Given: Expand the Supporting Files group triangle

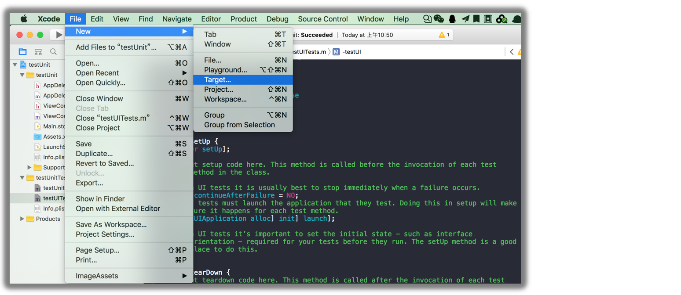Looking at the screenshot, I should 29,167.
